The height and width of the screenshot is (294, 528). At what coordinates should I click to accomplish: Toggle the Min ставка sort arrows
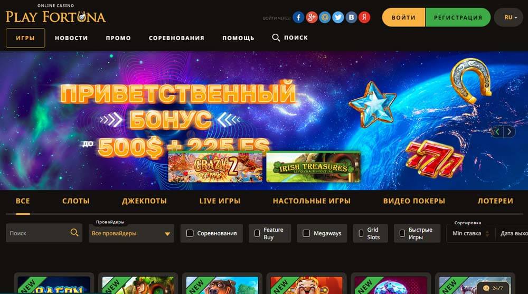[487, 234]
